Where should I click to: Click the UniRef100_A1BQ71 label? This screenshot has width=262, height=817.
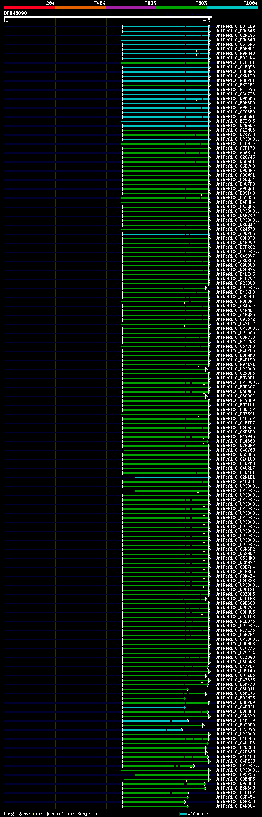pos(235,481)
